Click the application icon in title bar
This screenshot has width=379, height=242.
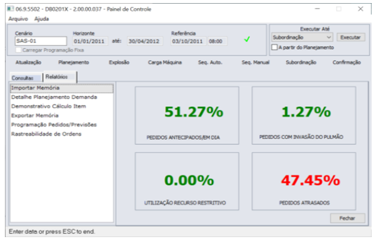(x=10, y=9)
